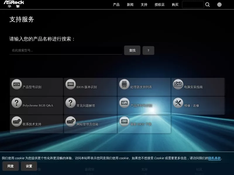The width and height of the screenshot is (234, 175).
Task: Open the 购买 menu item
Action: coord(175,5)
